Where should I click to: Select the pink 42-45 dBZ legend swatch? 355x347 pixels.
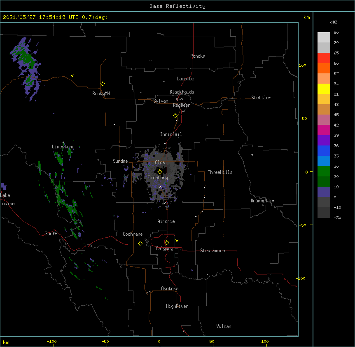coord(324,120)
